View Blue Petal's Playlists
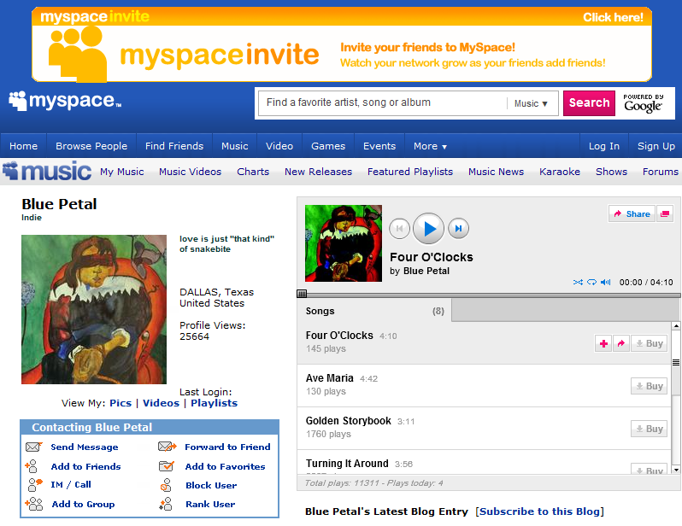 pos(214,403)
